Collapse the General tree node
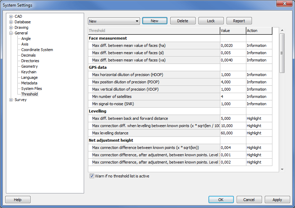The image size is (295, 208). [11, 33]
